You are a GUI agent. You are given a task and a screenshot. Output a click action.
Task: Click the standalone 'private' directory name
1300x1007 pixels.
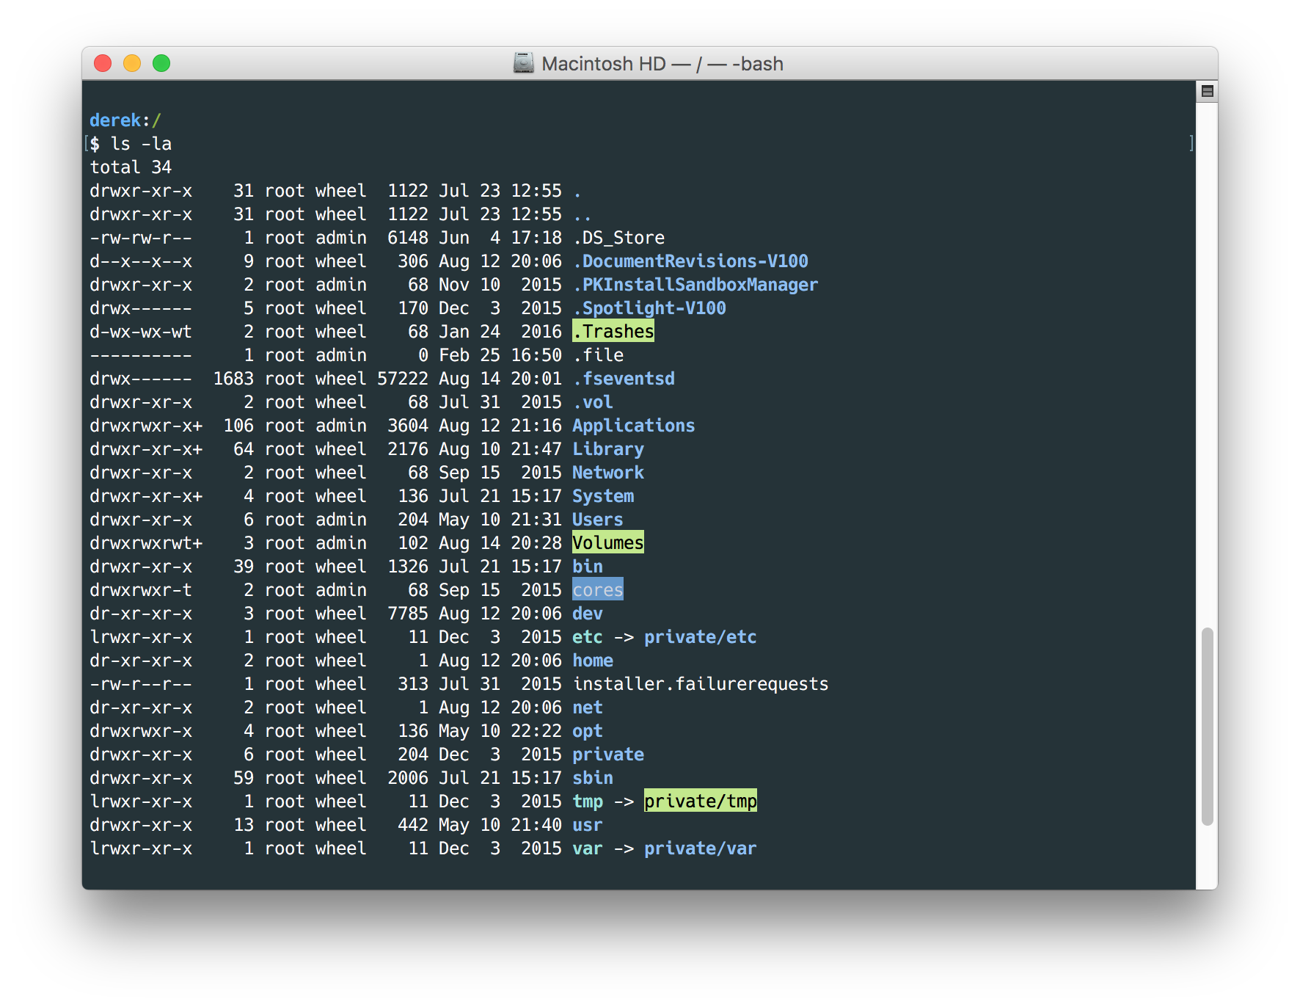pyautogui.click(x=608, y=755)
